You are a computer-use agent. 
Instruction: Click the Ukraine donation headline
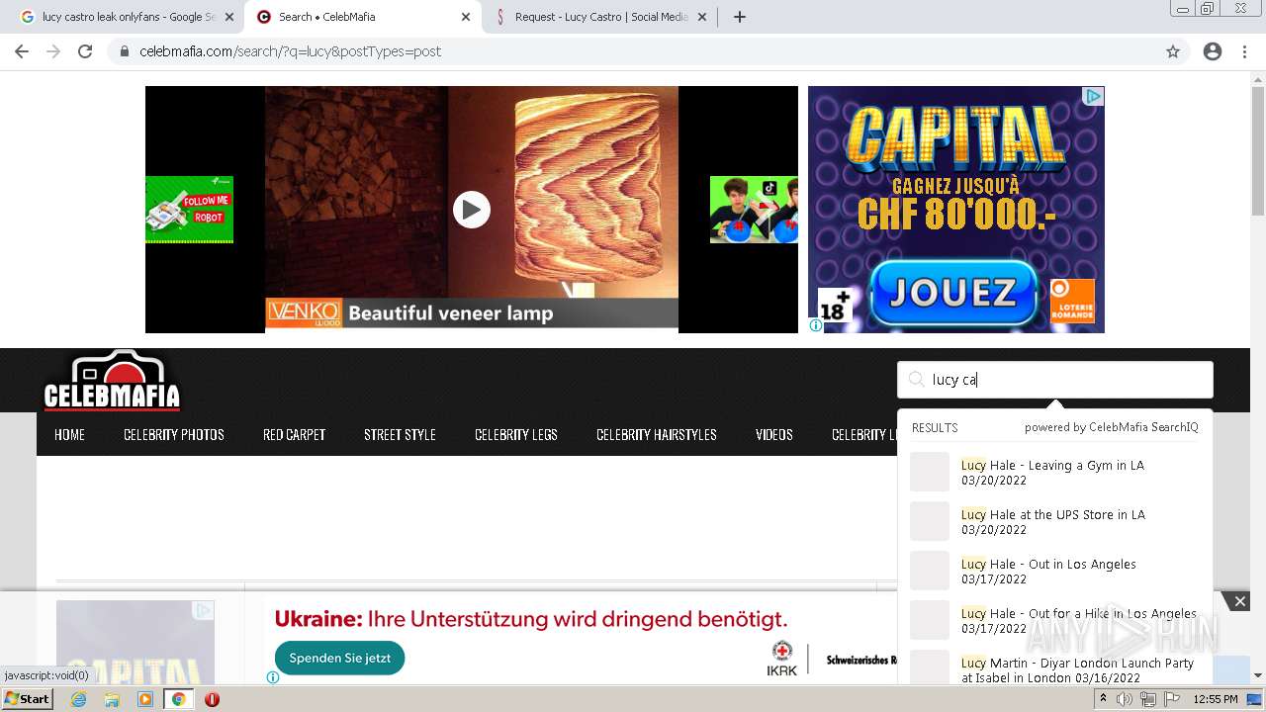click(531, 620)
